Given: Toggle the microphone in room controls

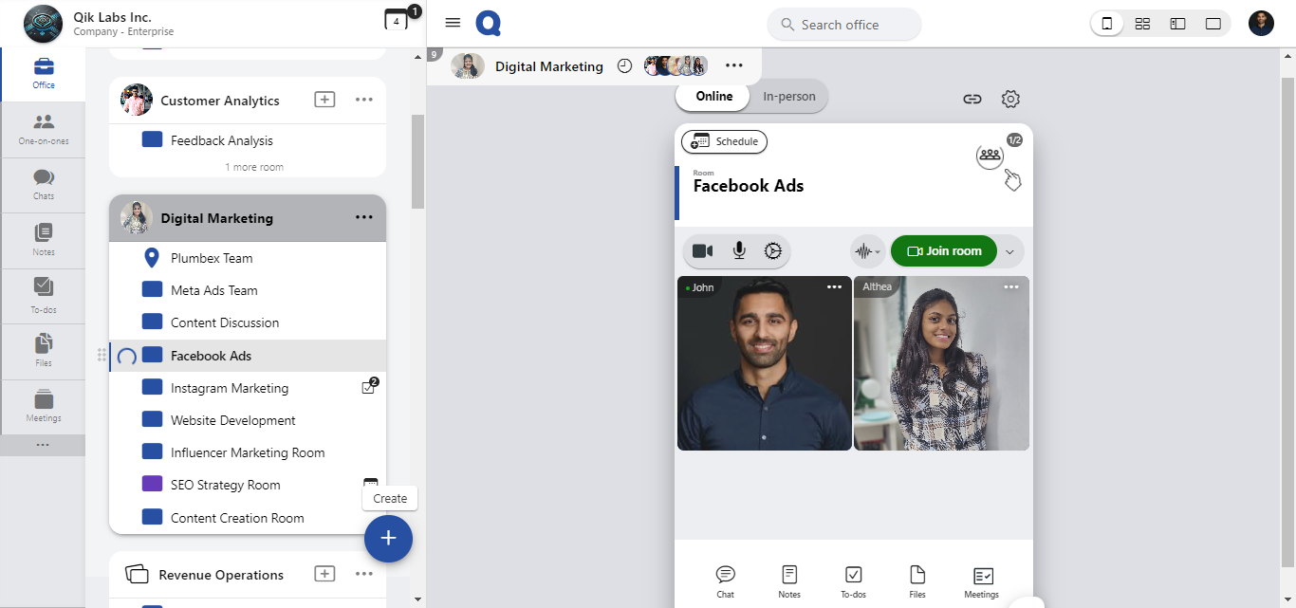Looking at the screenshot, I should tap(738, 251).
